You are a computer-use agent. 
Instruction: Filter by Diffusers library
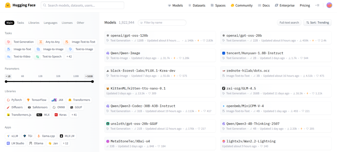[x=15, y=107]
